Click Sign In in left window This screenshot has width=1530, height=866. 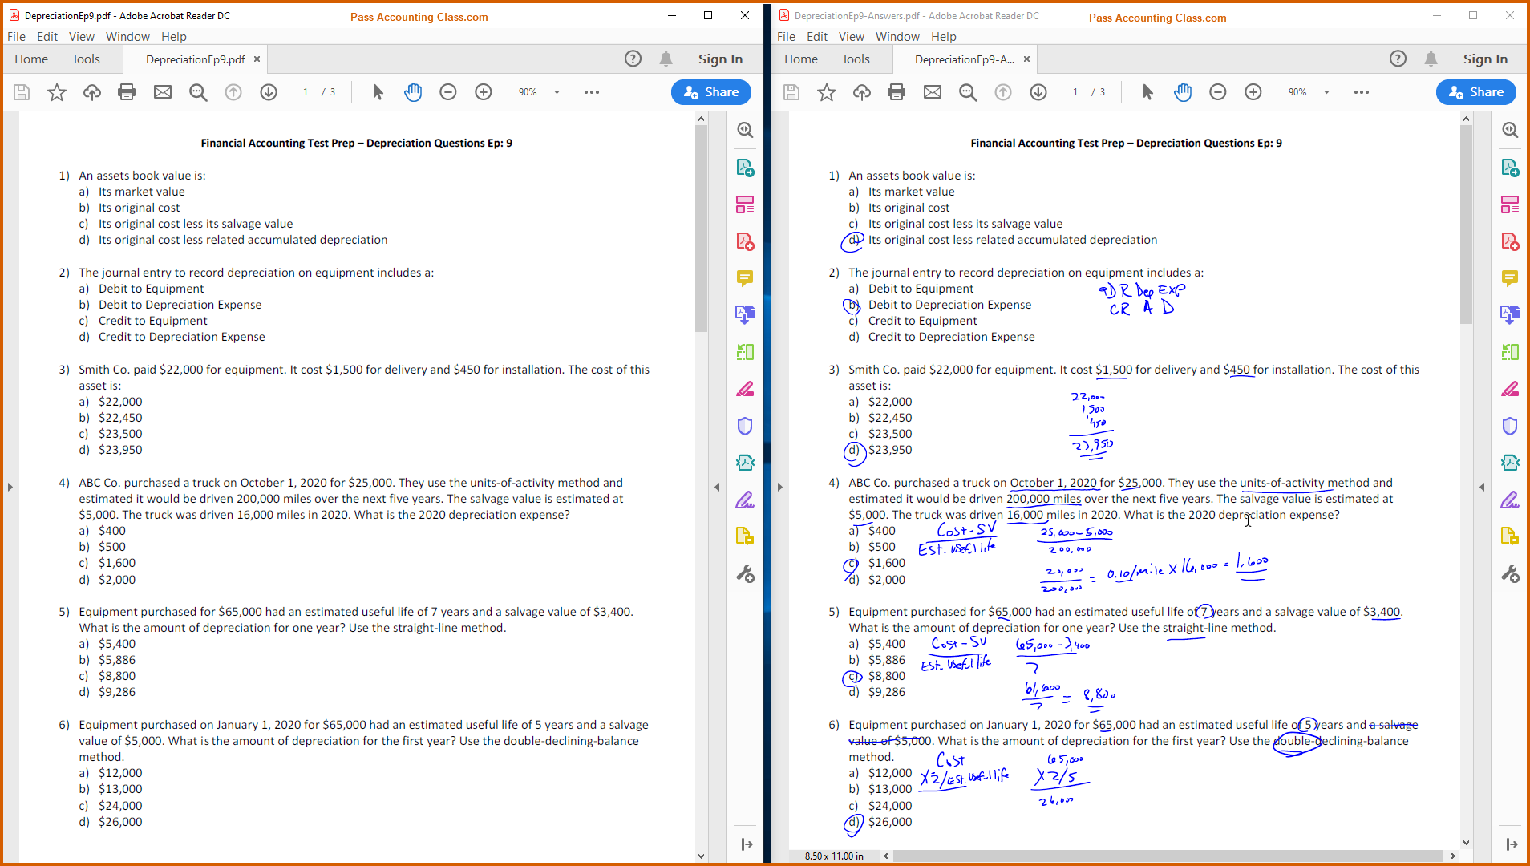point(720,59)
